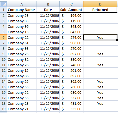Select the Company 82 cell
The width and height of the screenshot is (118, 113).
22,59
